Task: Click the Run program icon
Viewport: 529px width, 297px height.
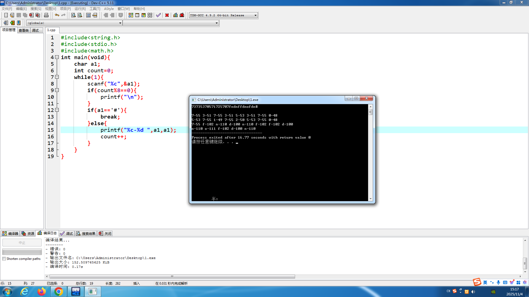Action: pos(137,15)
